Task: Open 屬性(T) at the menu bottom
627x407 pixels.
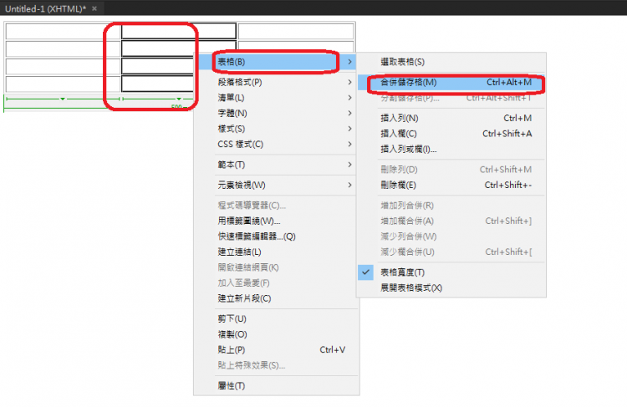Action: (x=231, y=385)
